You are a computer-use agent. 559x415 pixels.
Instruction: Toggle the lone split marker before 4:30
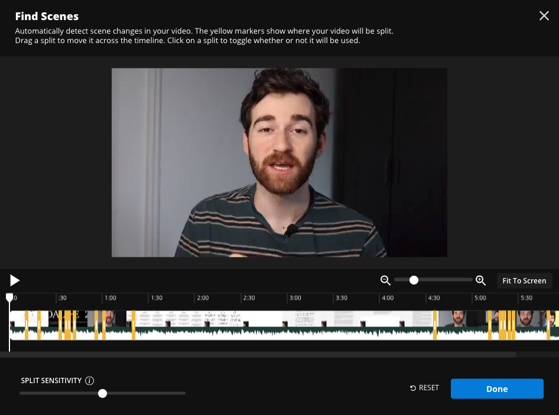coord(435,325)
